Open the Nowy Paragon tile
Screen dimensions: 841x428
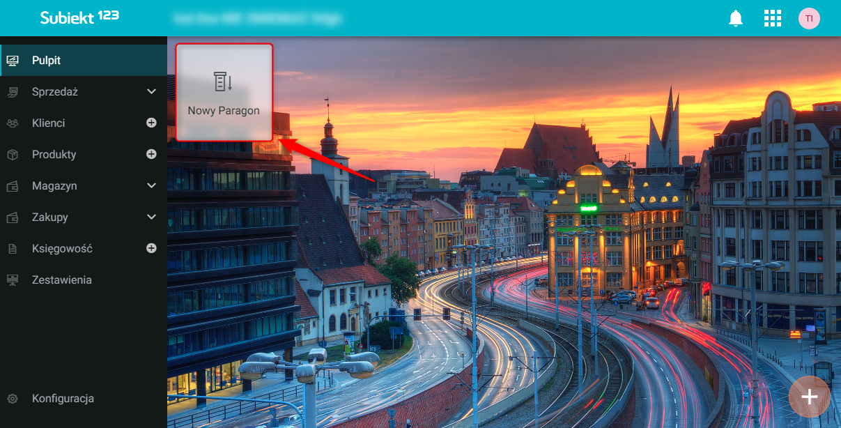pos(224,92)
